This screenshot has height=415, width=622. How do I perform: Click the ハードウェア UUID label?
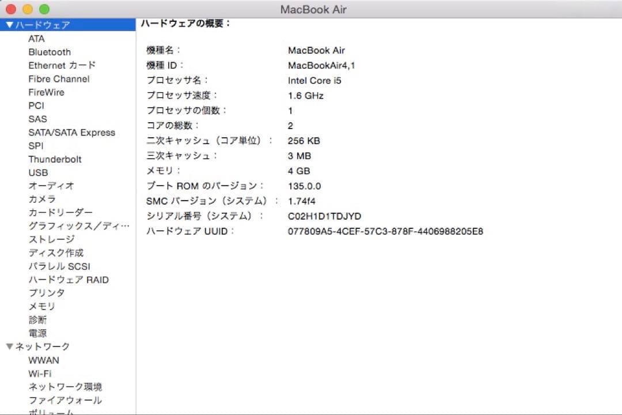click(x=190, y=231)
